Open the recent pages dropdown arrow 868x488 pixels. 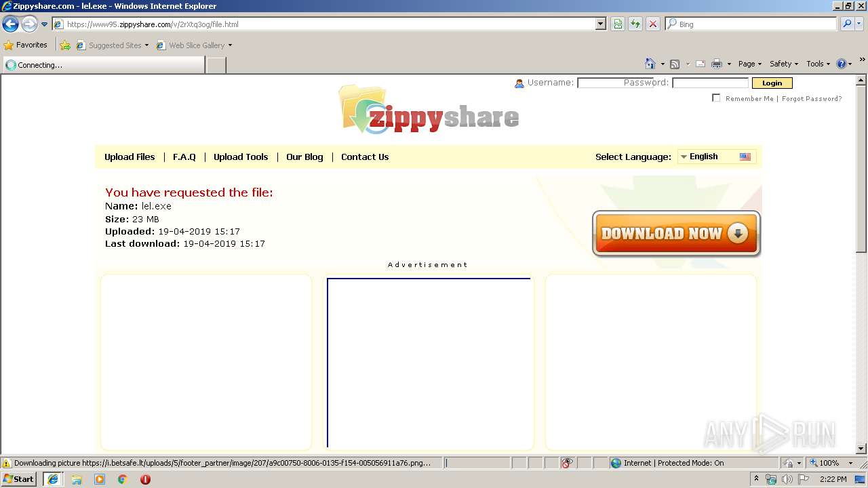[x=44, y=24]
